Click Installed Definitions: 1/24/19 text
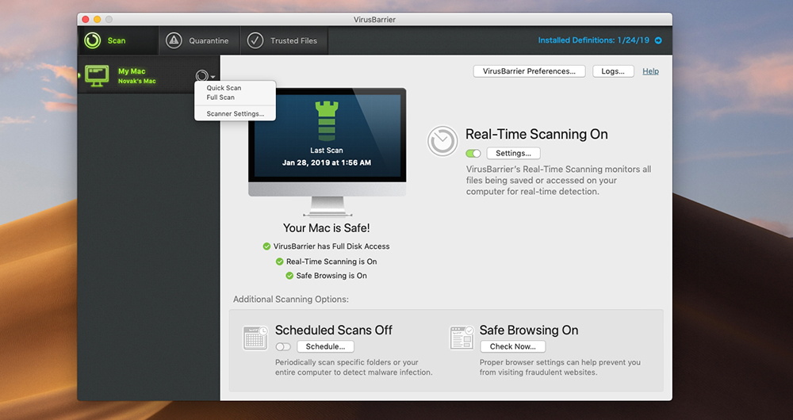The image size is (793, 420). coord(593,40)
